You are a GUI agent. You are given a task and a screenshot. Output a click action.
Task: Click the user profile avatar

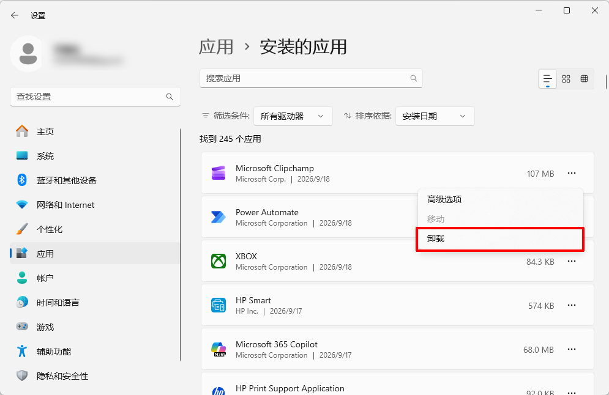click(x=28, y=54)
